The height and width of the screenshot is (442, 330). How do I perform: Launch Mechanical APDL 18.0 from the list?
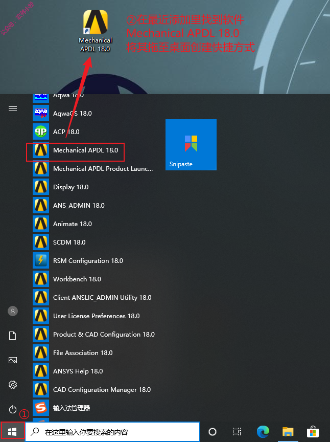point(86,150)
